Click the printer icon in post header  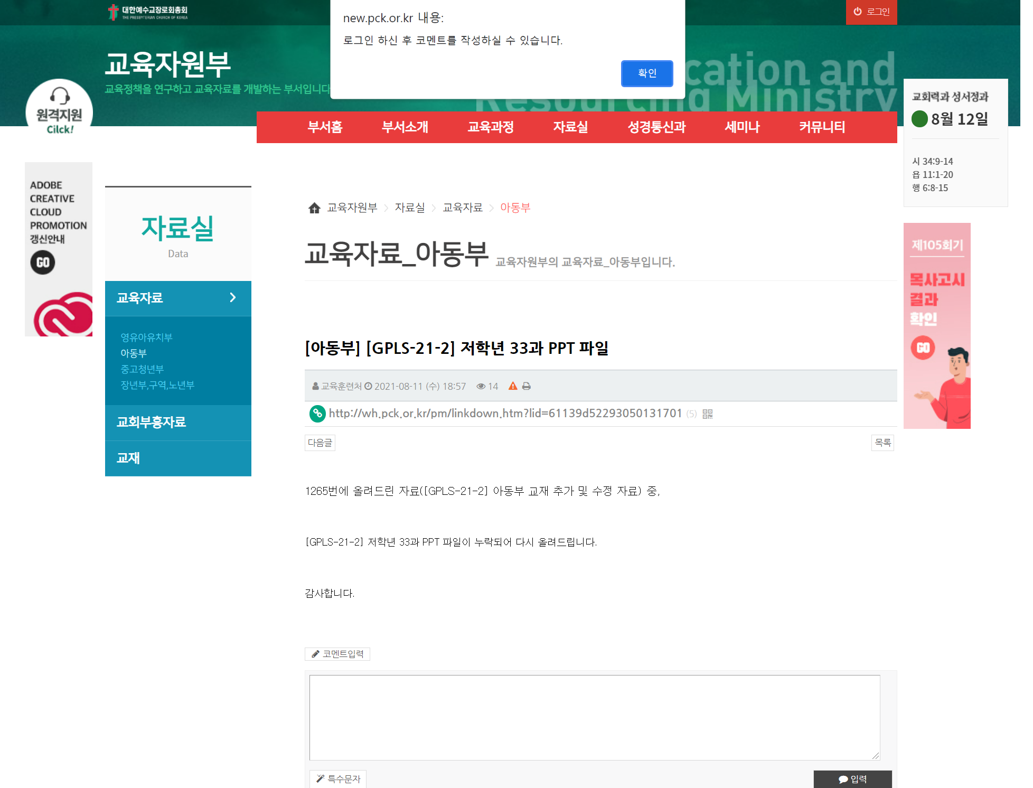tap(526, 386)
